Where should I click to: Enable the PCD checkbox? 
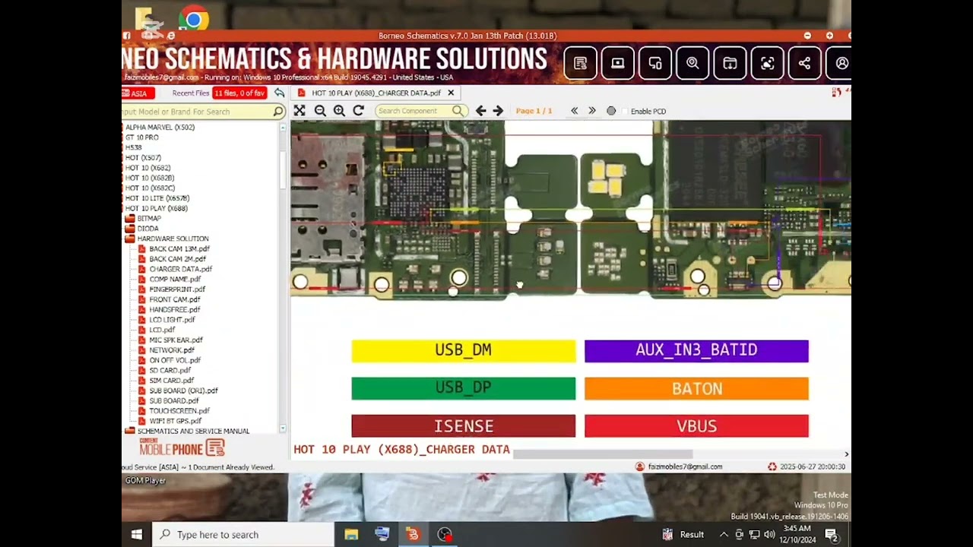[x=626, y=112]
